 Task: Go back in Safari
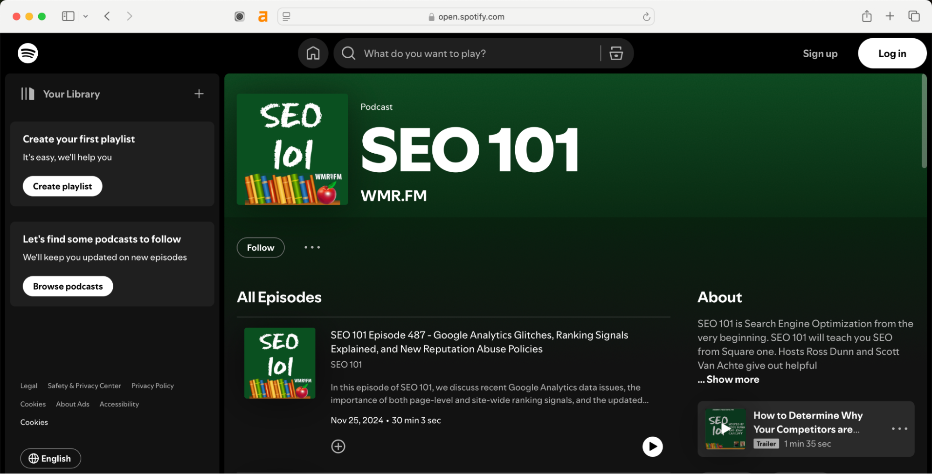(107, 16)
